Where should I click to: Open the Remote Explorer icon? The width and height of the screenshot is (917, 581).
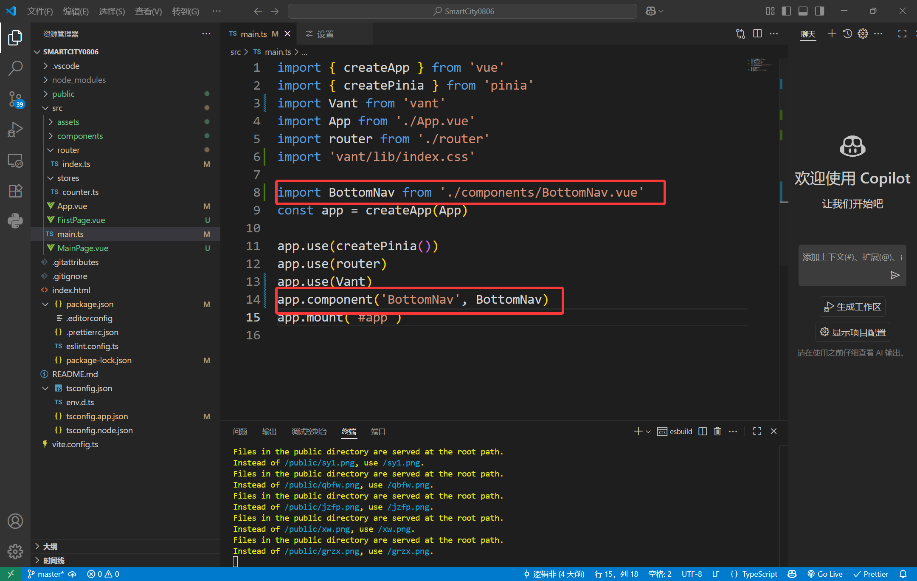15,161
